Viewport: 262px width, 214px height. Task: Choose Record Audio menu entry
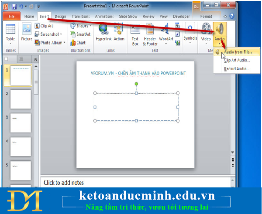click(237, 69)
